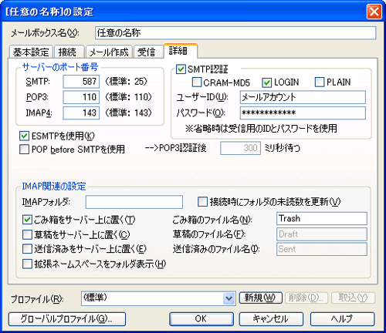Image resolution: width=386 pixels, height=333 pixels.
Task: Click the 削除 profile button
Action: pyautogui.click(x=306, y=298)
